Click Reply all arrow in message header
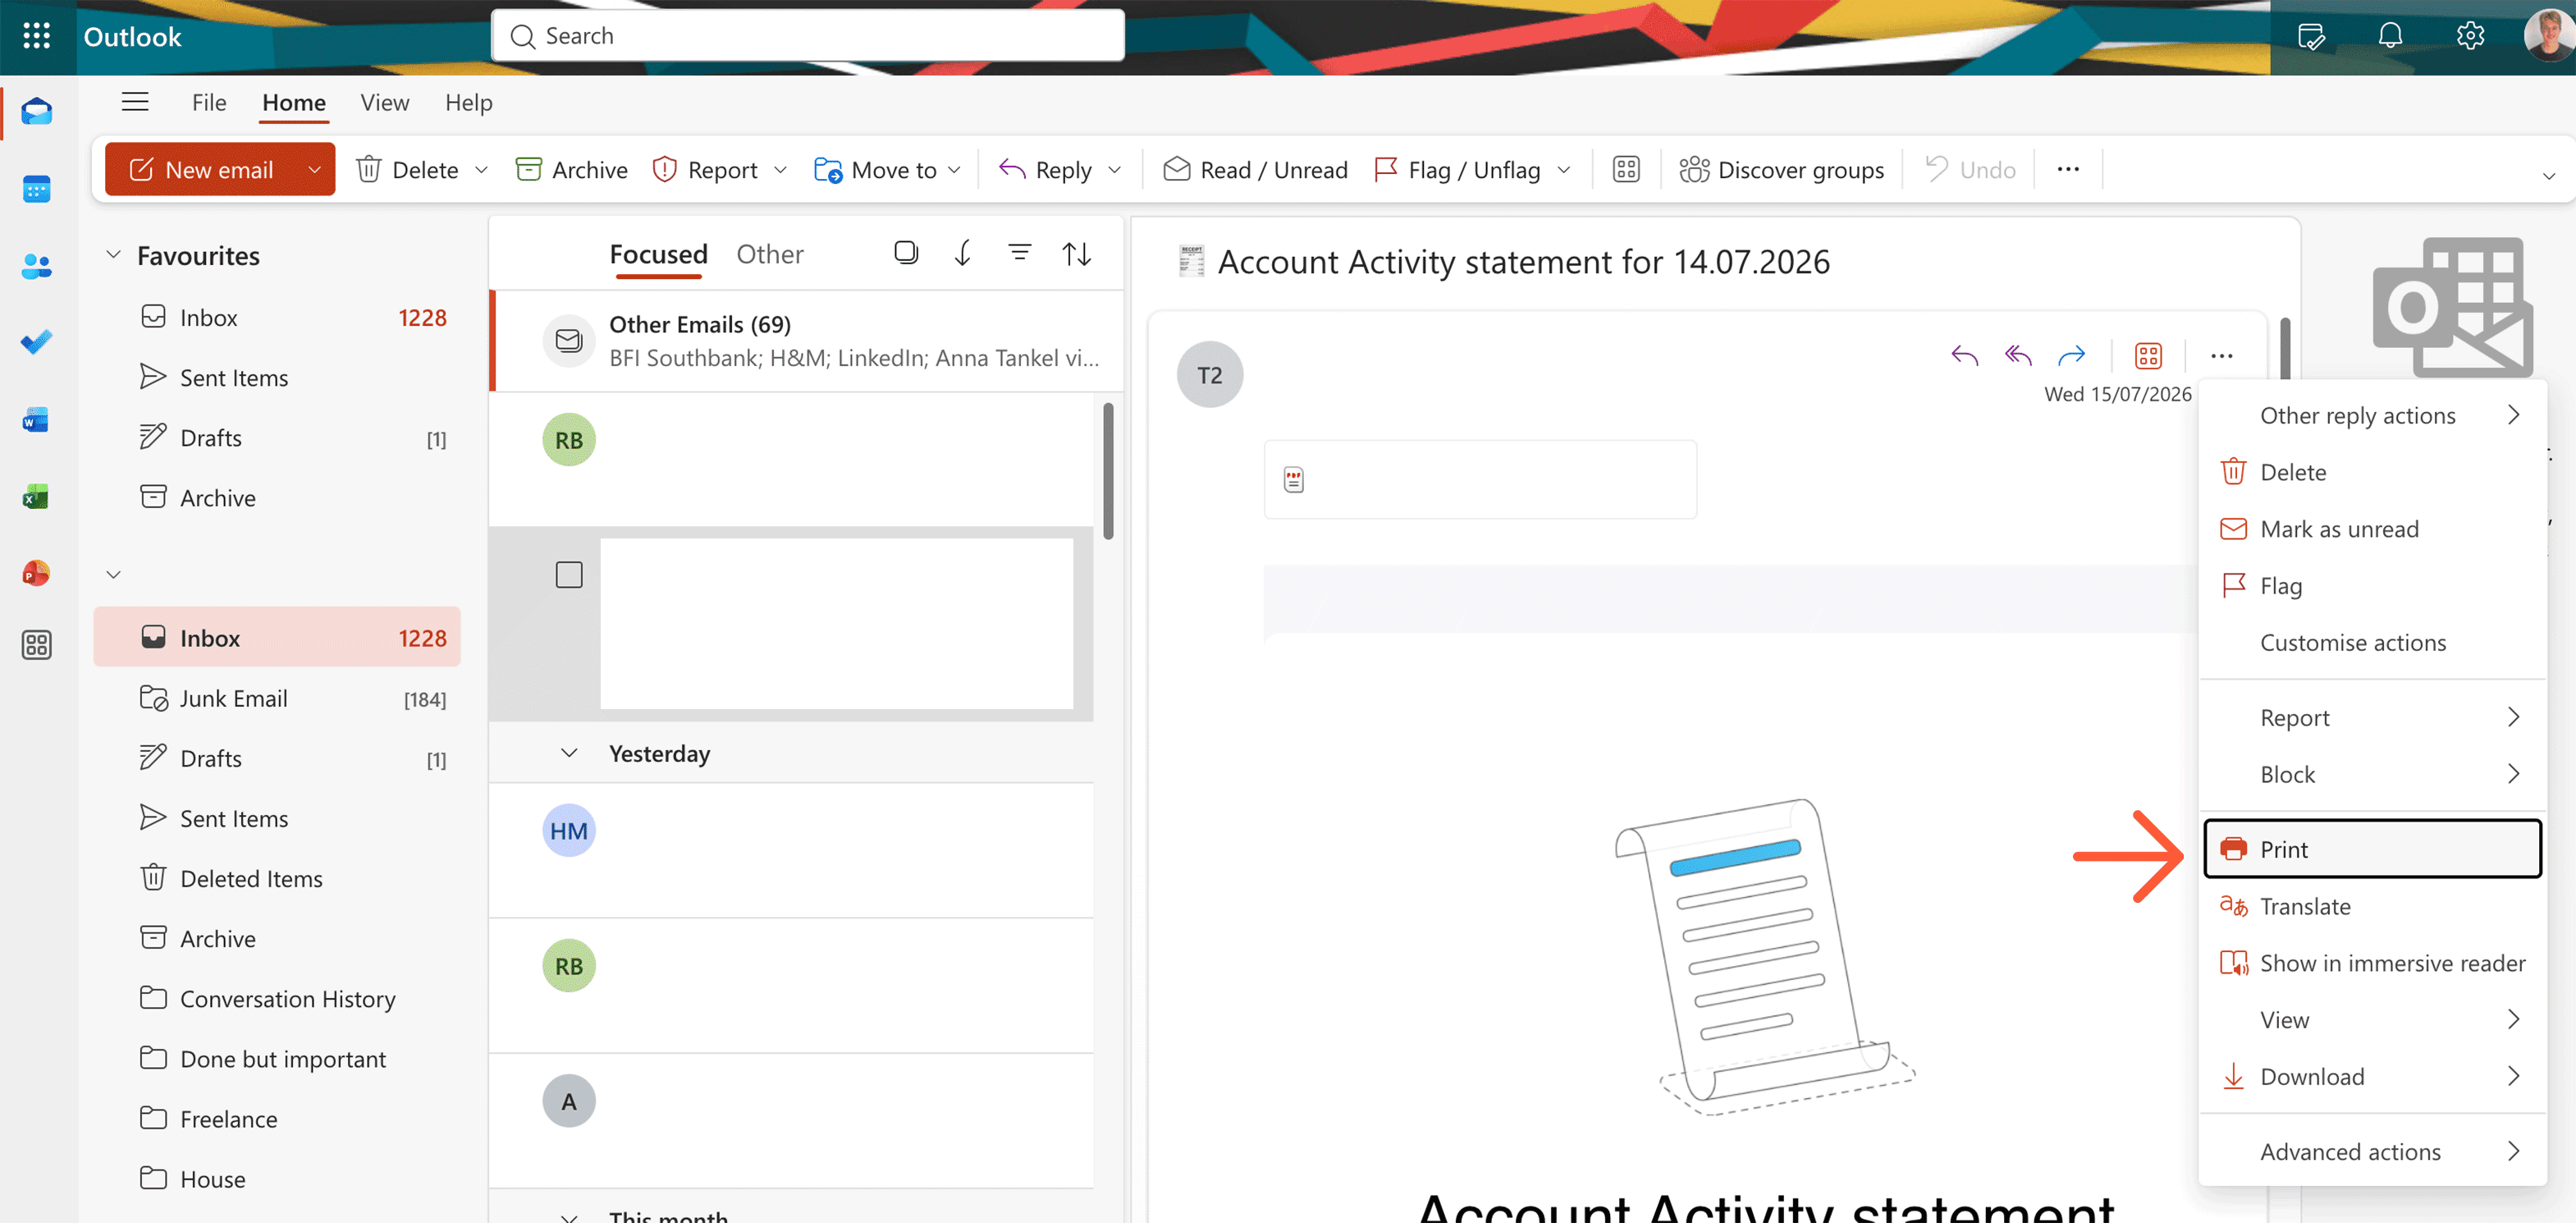Viewport: 2576px width, 1223px height. pos(2018,355)
